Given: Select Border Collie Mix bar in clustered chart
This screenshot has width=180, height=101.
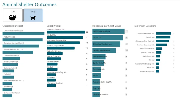Looking at the screenshot, I should [x=10, y=65].
